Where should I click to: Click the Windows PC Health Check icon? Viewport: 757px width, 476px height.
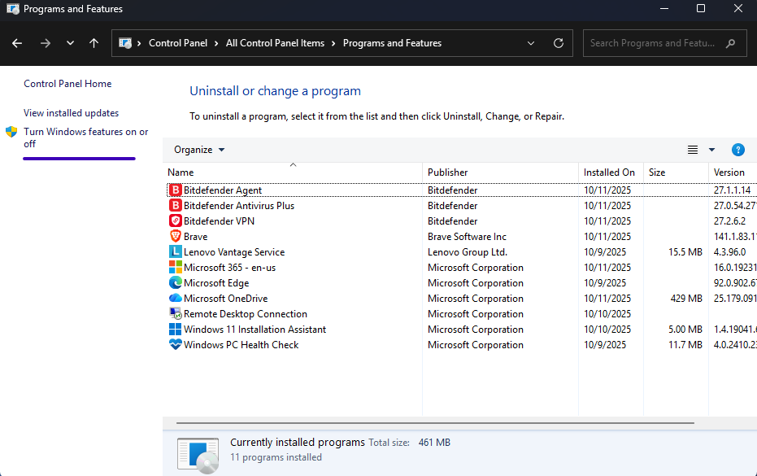click(175, 345)
